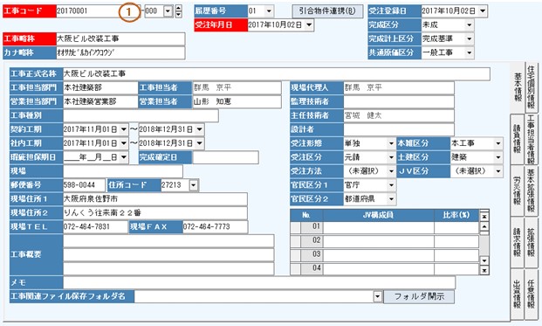Viewport: 542px width, 326px height.
Task: Open the 出資情報 tab
Action: [517, 294]
